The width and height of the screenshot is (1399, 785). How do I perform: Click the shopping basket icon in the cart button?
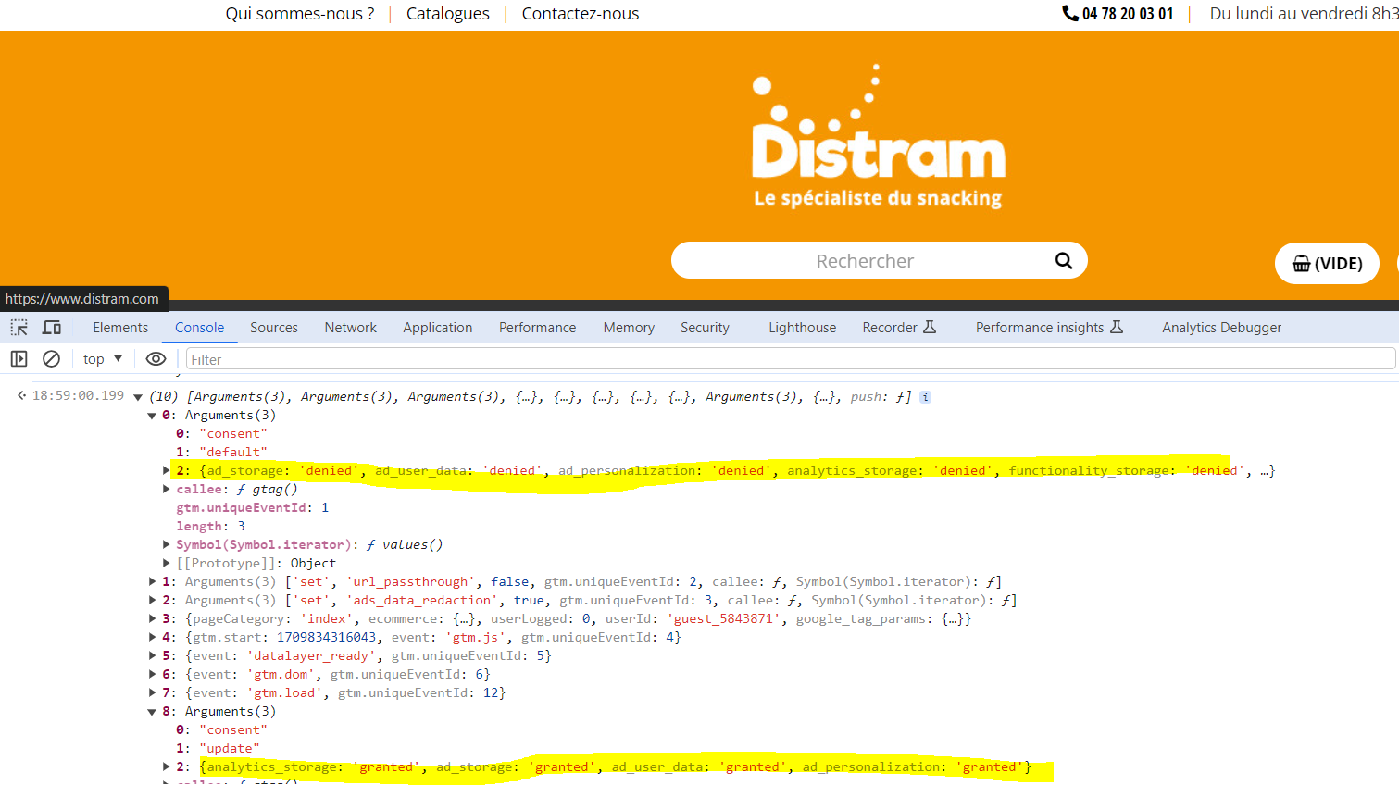1301,264
